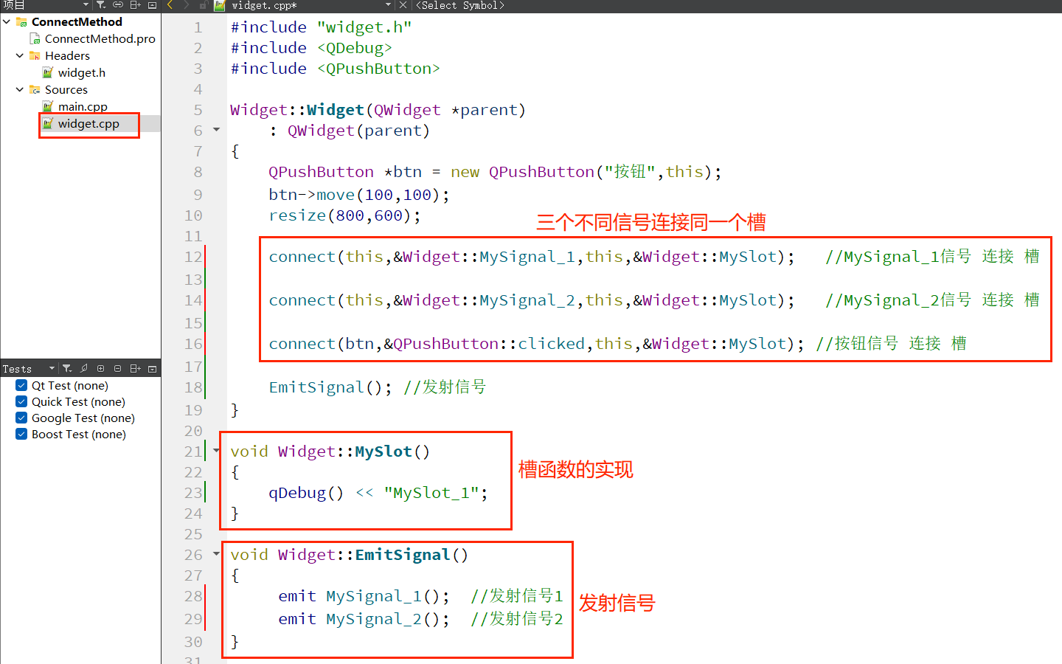This screenshot has width=1062, height=664.
Task: Expand all items in Tests pane
Action: click(101, 368)
